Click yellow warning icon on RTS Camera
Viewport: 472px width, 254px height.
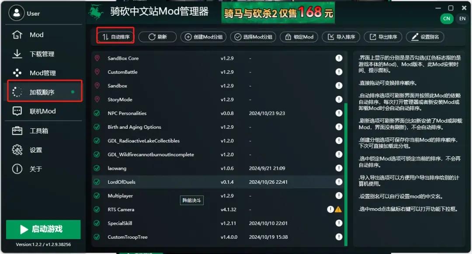(x=338, y=209)
